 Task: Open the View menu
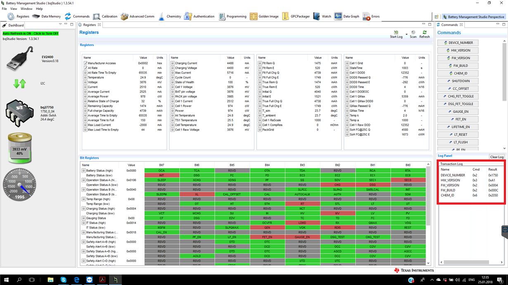tap(14, 9)
